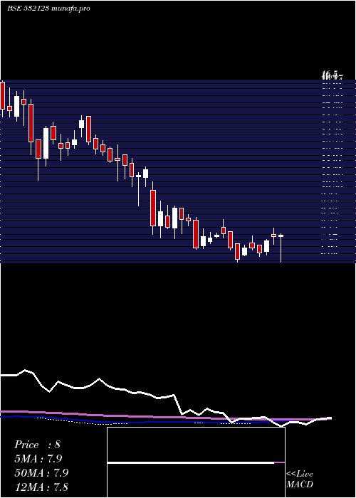Click the 'Price : 8' value label
The image size is (356, 498).
pyautogui.click(x=37, y=445)
